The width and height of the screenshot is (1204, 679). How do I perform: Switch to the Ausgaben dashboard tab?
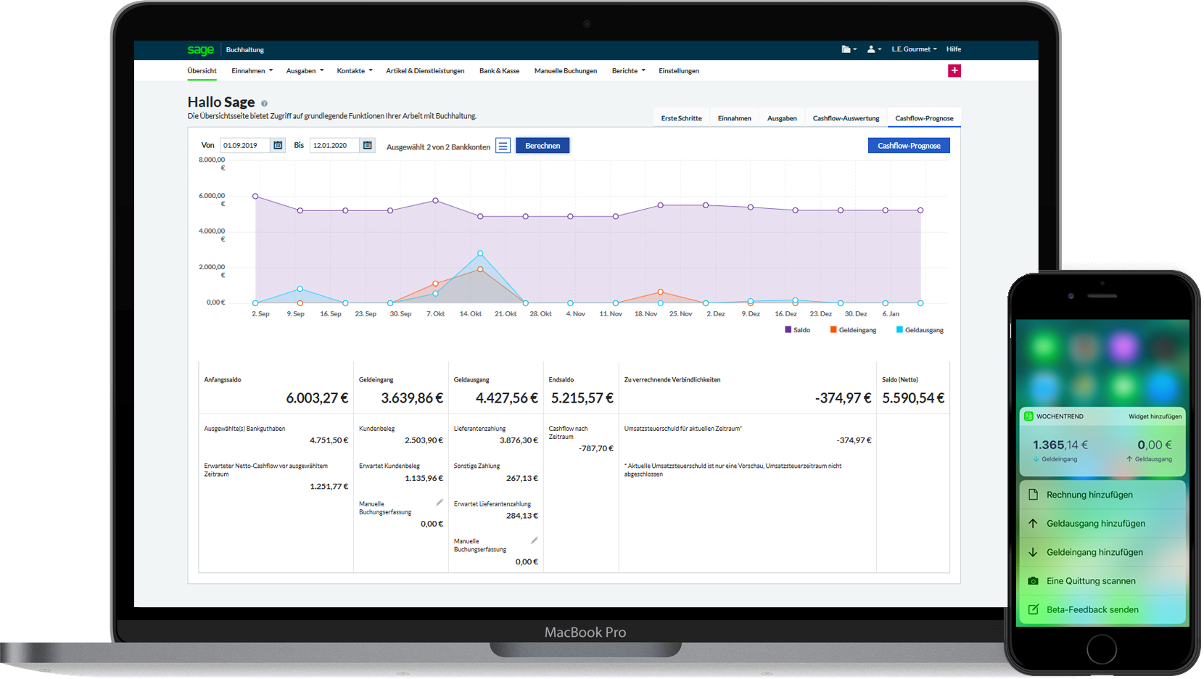pos(782,118)
